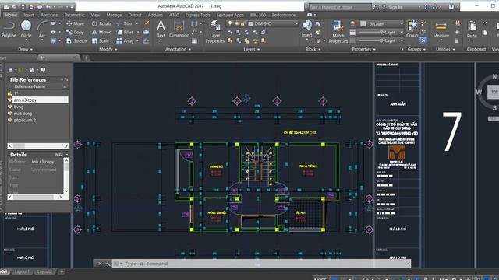
Task: Click the object color wheel icon in Properties
Action: point(352,24)
